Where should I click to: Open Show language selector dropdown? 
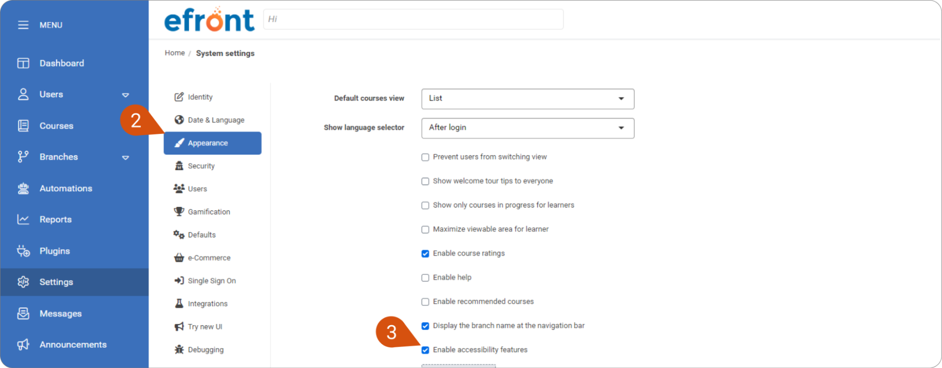coord(528,128)
